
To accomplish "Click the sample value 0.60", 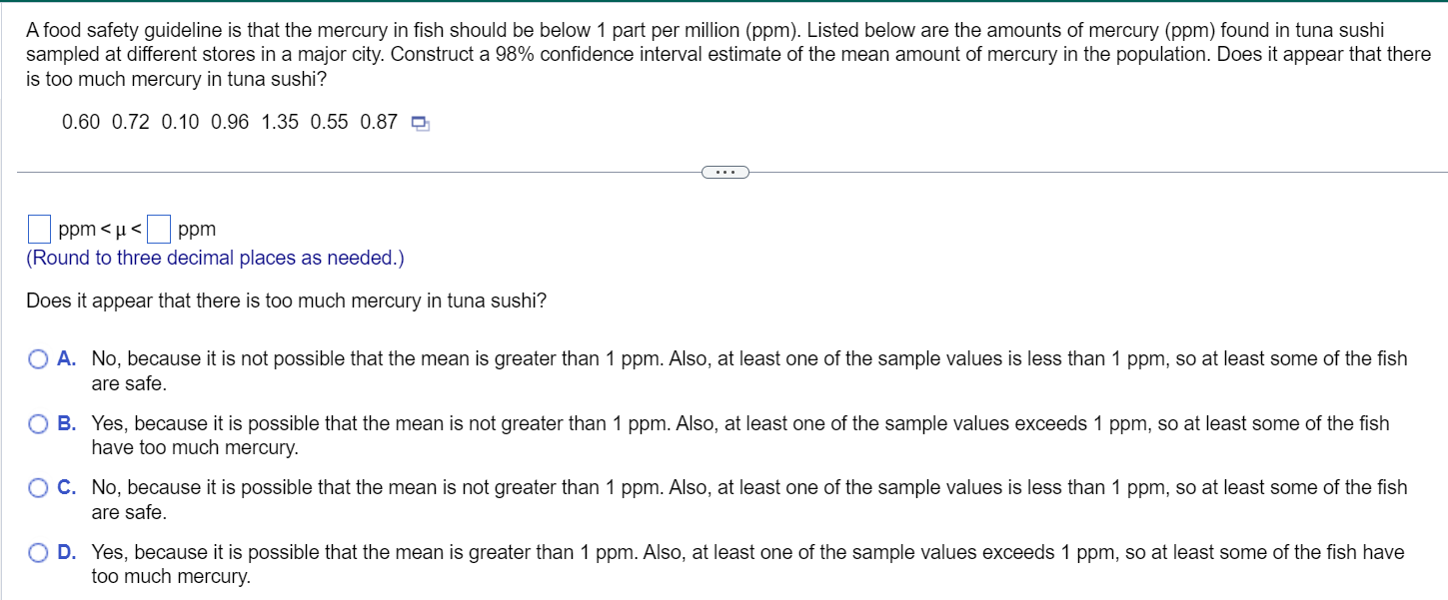I will (81, 123).
